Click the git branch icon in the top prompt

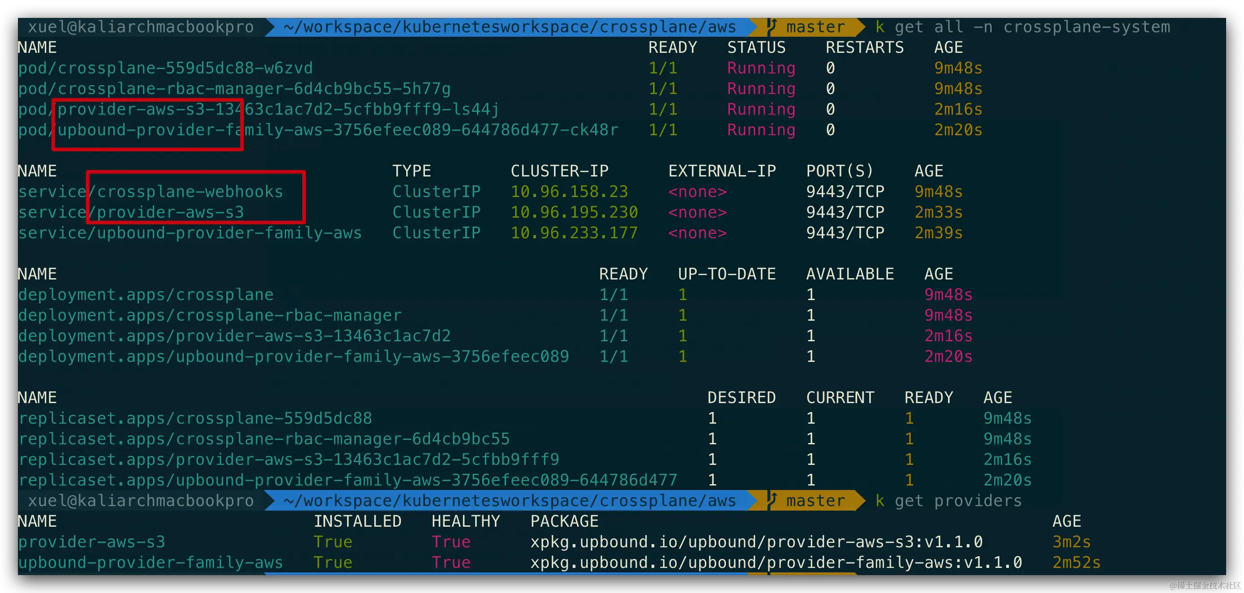pyautogui.click(x=772, y=26)
